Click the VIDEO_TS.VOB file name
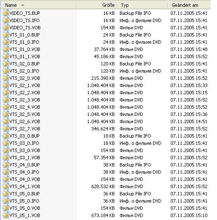The image size is (217, 220). pyautogui.click(x=25, y=28)
